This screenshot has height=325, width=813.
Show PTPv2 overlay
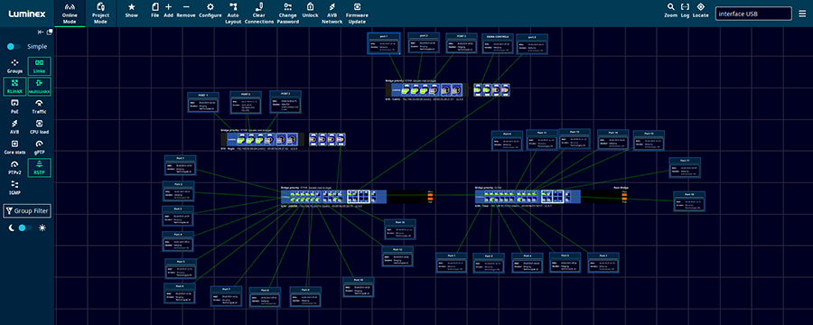pos(15,167)
